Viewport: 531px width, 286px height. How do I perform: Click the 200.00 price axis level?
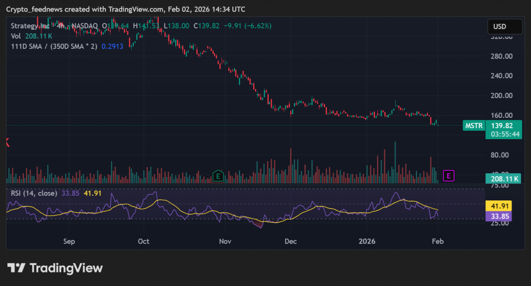tap(502, 96)
